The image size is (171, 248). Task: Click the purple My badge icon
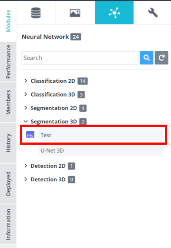point(30,135)
